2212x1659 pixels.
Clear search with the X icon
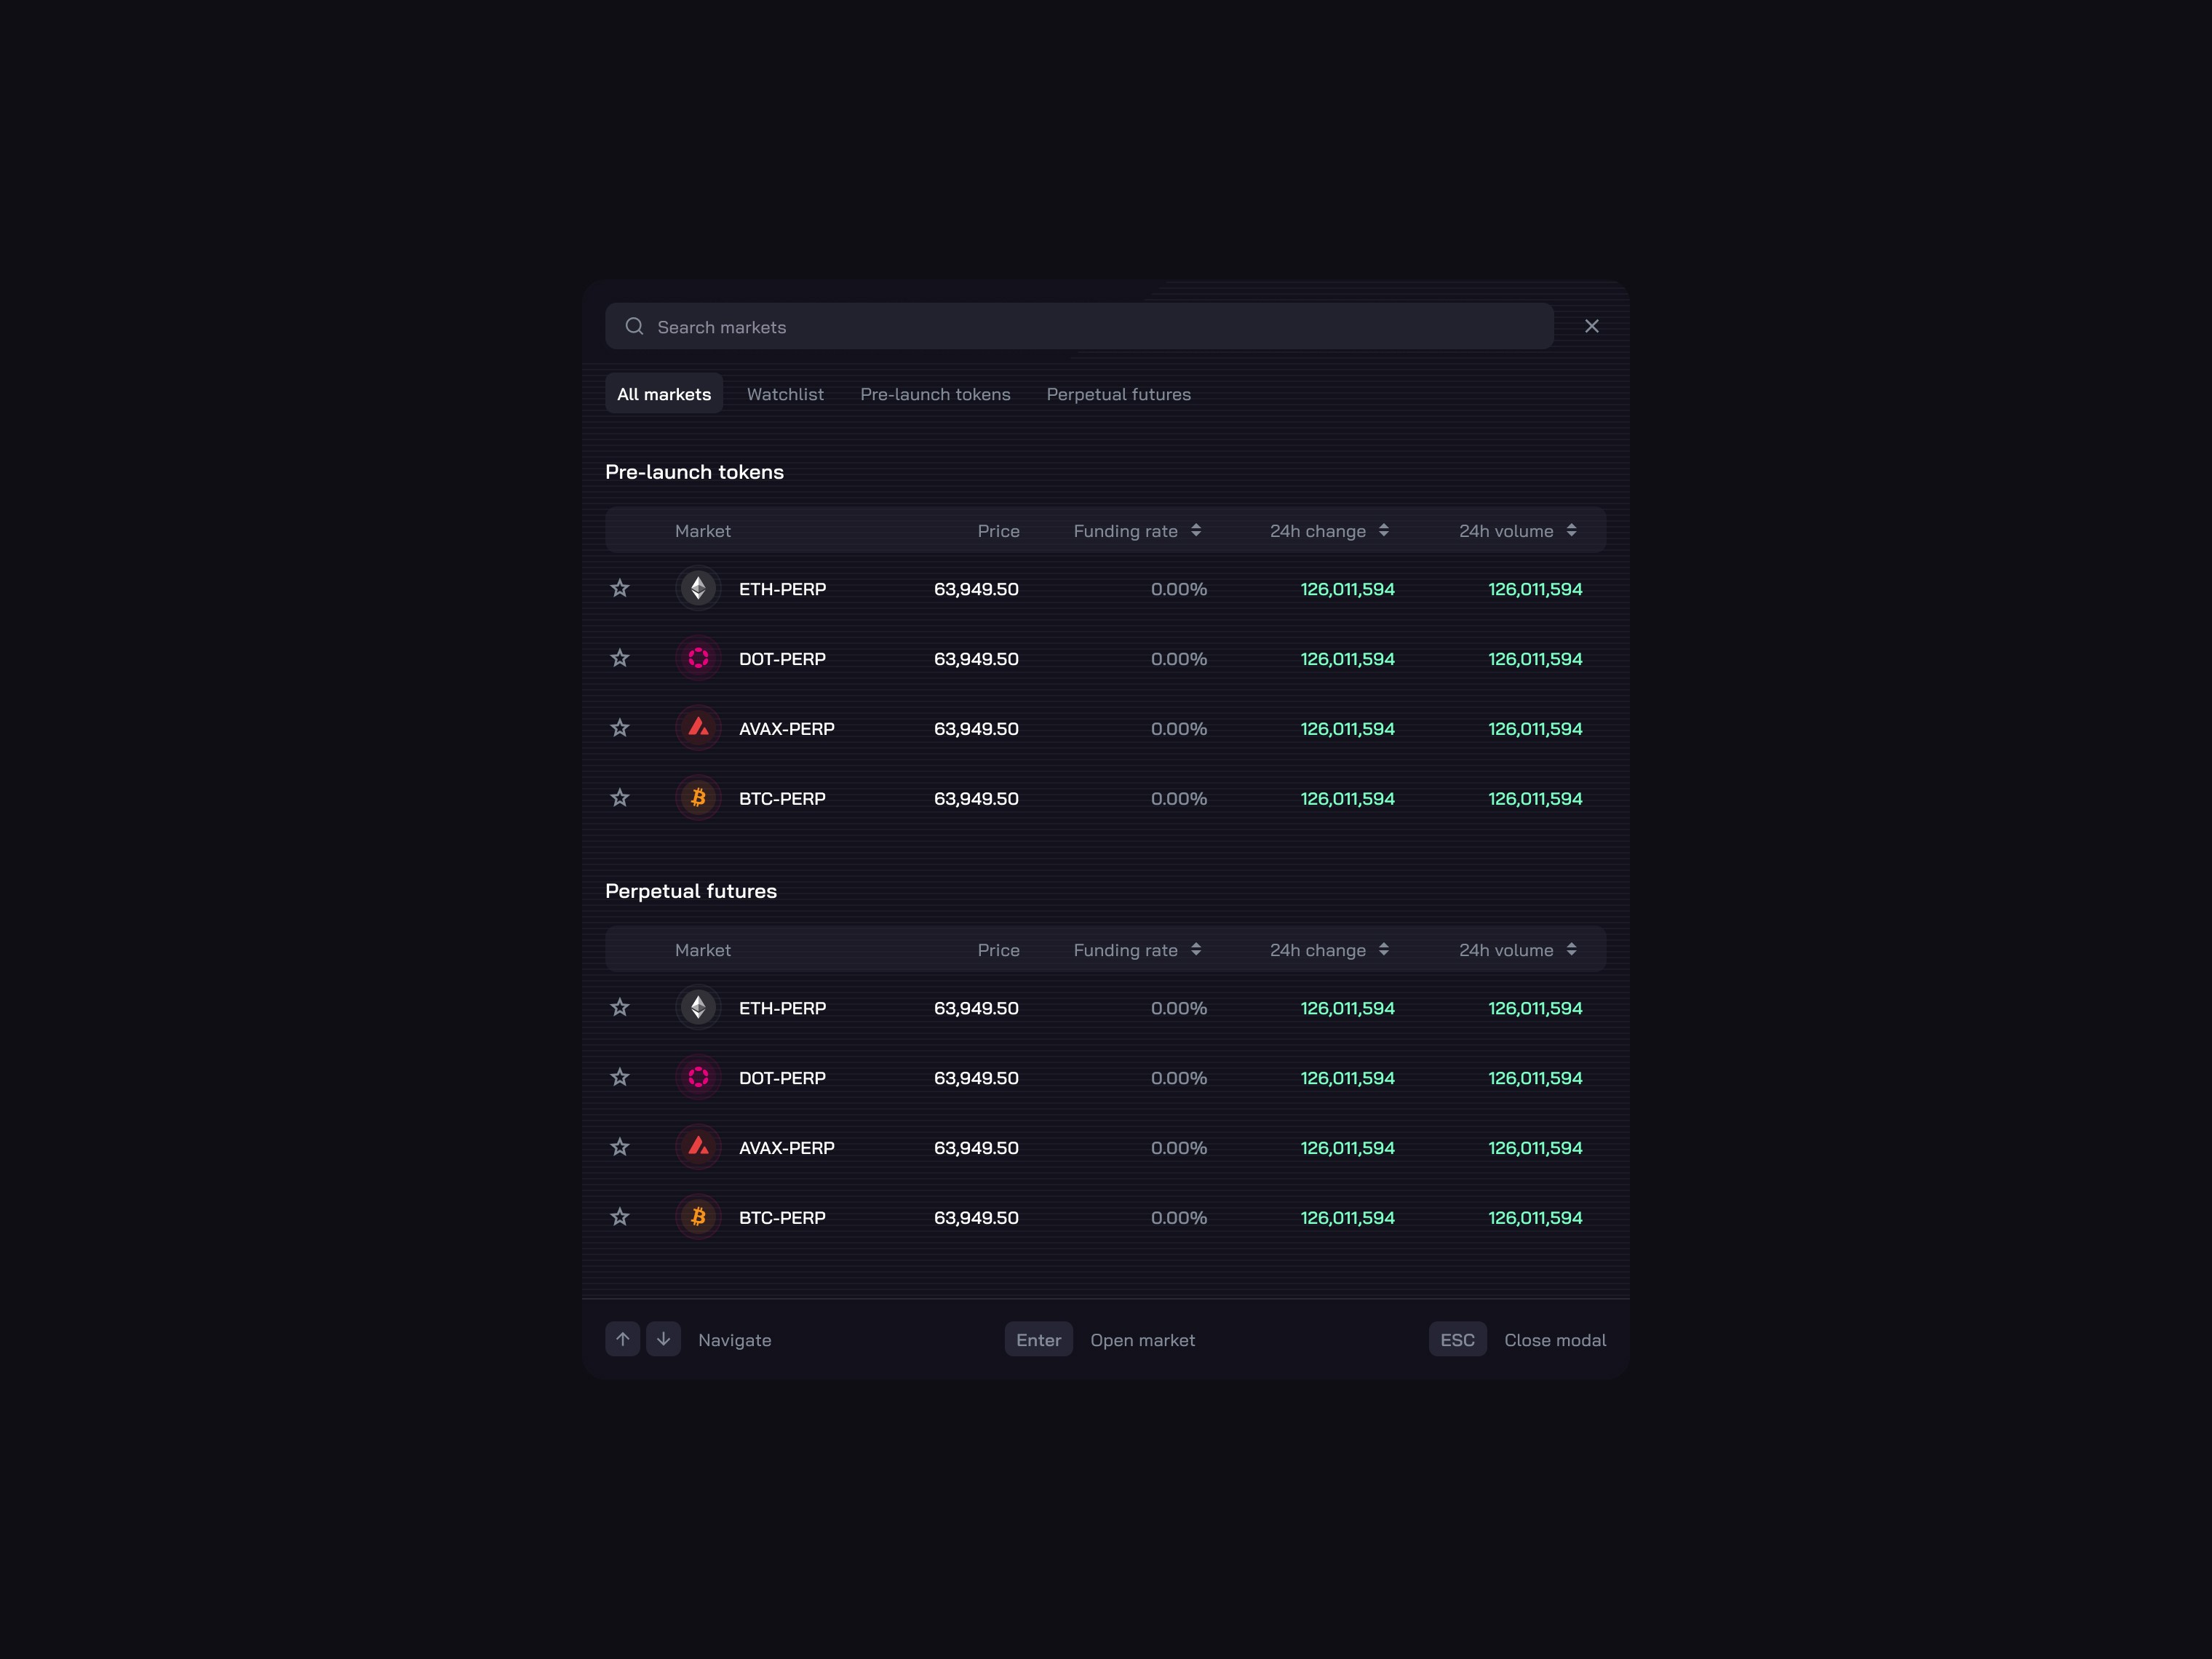click(x=1591, y=325)
